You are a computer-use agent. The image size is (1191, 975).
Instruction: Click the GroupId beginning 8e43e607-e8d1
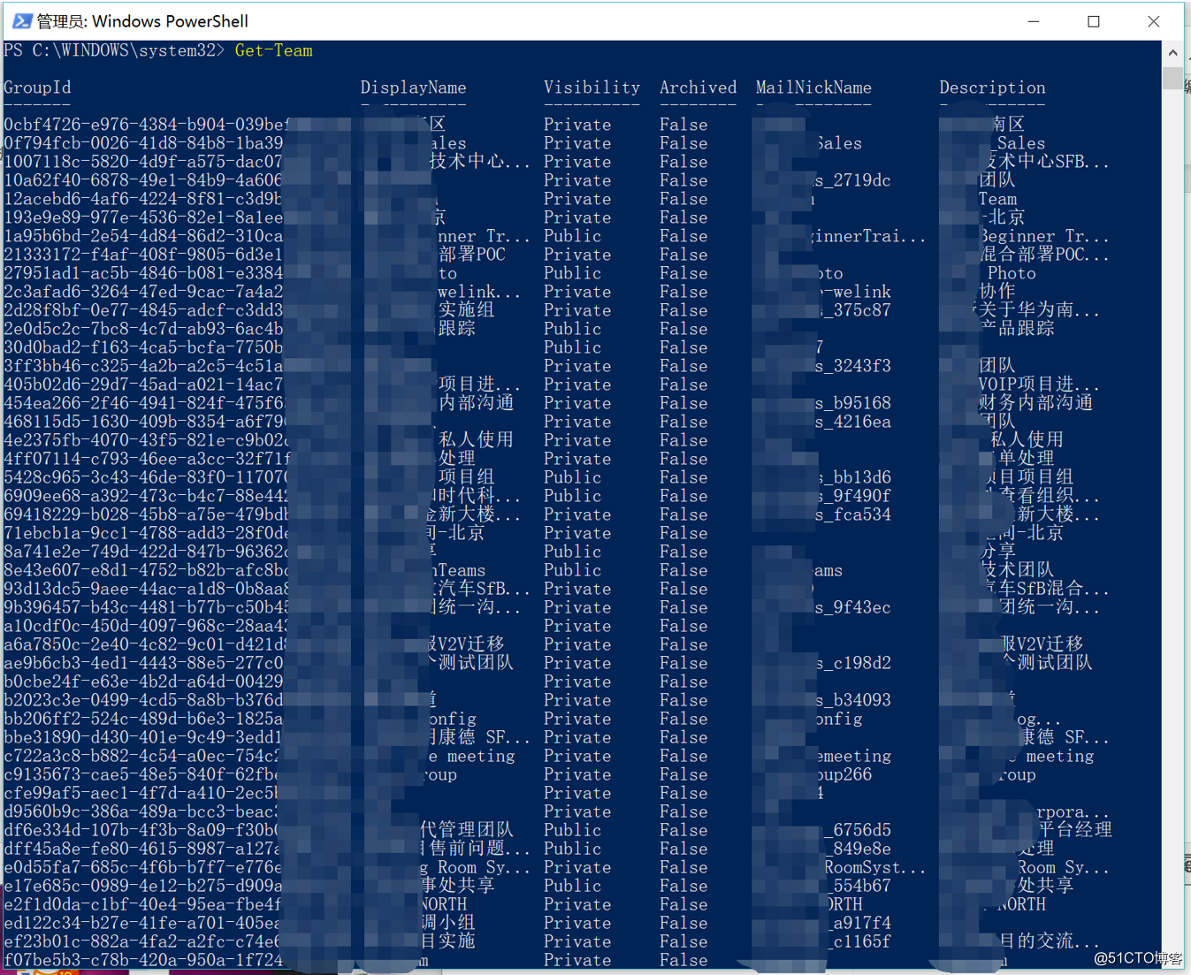(x=146, y=570)
